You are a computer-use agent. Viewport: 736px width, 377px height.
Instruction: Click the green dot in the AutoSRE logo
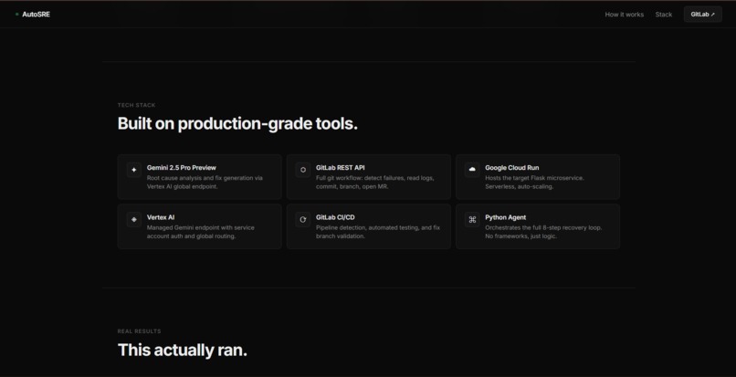(17, 15)
